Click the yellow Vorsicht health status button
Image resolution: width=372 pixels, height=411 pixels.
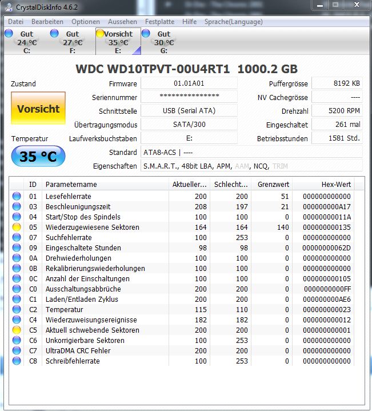click(x=38, y=108)
